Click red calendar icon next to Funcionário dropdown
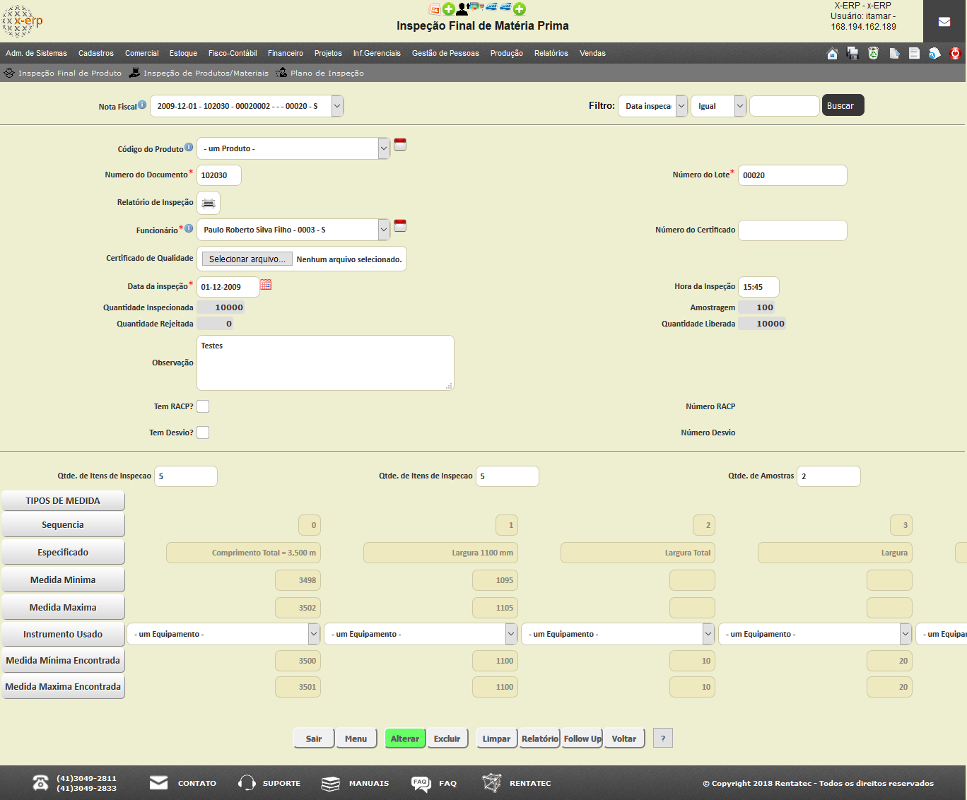The height and width of the screenshot is (800, 967). pos(400,225)
